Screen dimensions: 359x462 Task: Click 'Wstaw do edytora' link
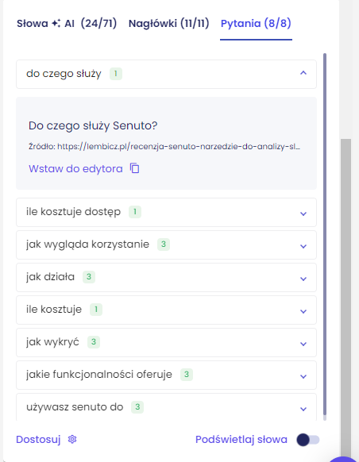(75, 168)
